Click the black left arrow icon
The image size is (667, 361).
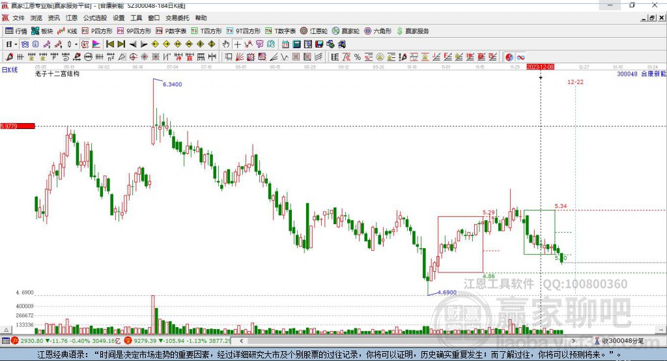[133, 44]
